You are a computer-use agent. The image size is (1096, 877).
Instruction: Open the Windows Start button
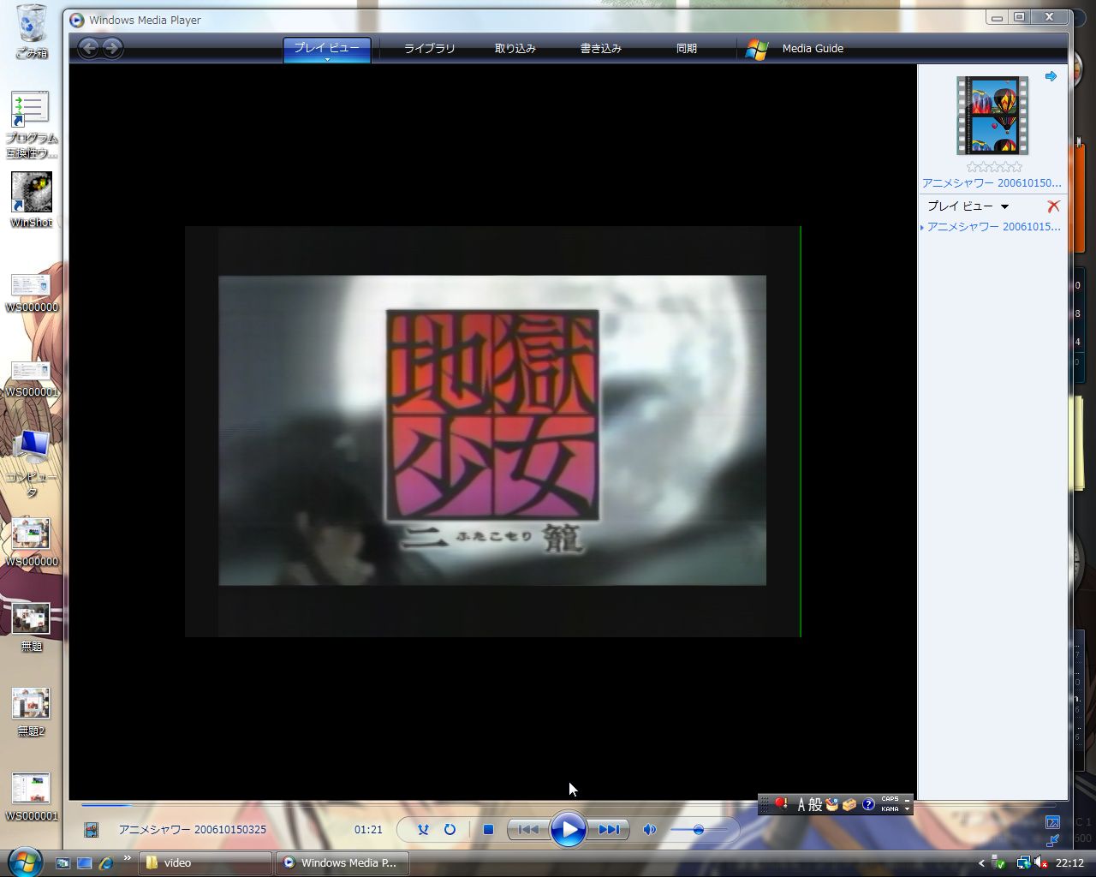pos(25,861)
